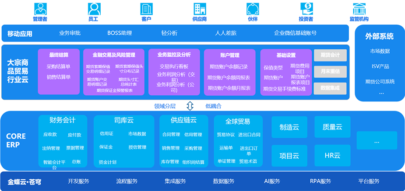Click the 投资者 investor icon
Viewport: 405px width, 191px height.
(306, 9)
